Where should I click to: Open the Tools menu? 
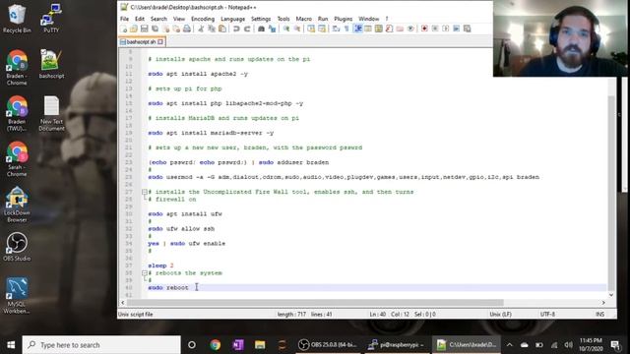283,19
